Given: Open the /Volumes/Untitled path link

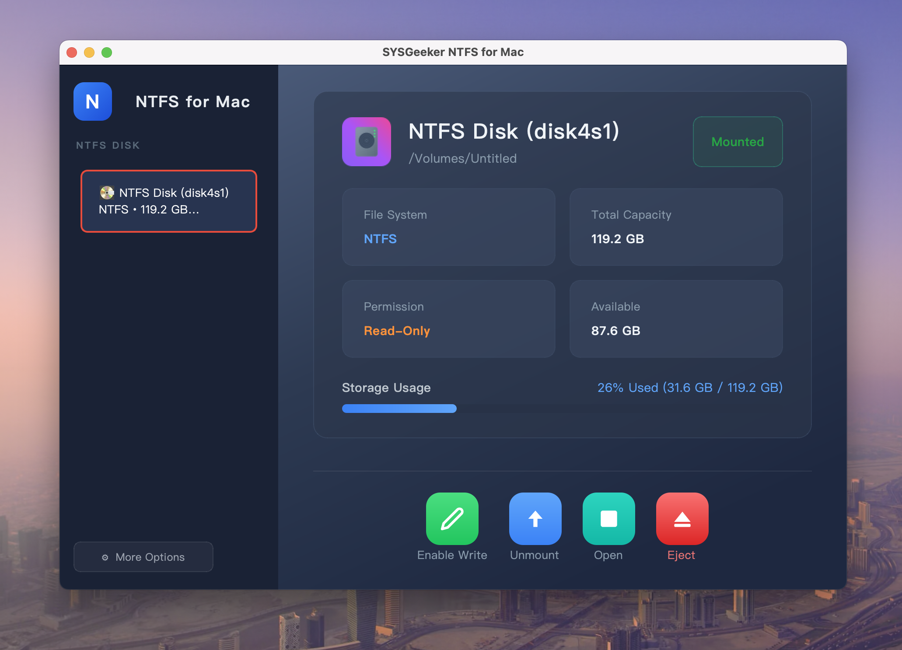Looking at the screenshot, I should 463,158.
